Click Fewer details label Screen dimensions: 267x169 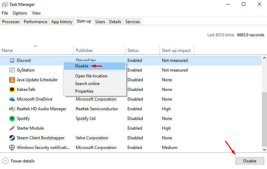click(23, 161)
